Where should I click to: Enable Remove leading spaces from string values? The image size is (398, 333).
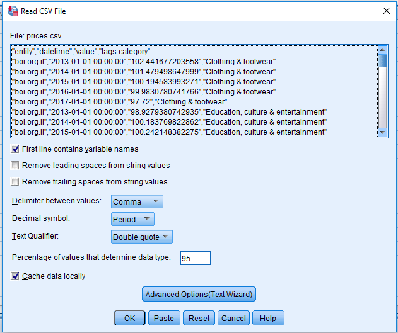click(x=15, y=166)
